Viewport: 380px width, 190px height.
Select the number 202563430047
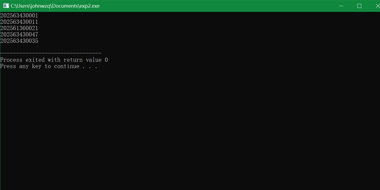coord(19,34)
